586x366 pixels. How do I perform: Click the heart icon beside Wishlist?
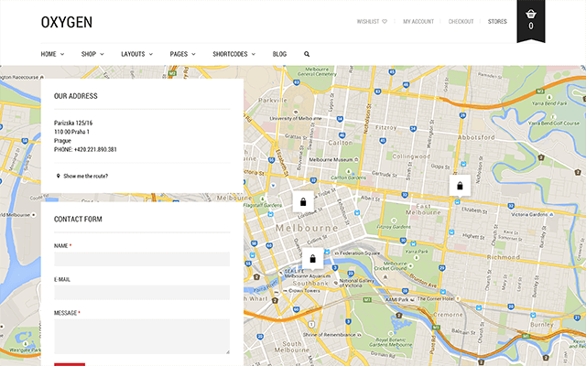click(385, 21)
